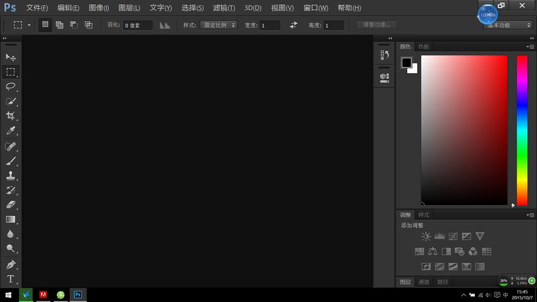Select the Dodge tool
Image resolution: width=537 pixels, height=302 pixels.
(11, 249)
